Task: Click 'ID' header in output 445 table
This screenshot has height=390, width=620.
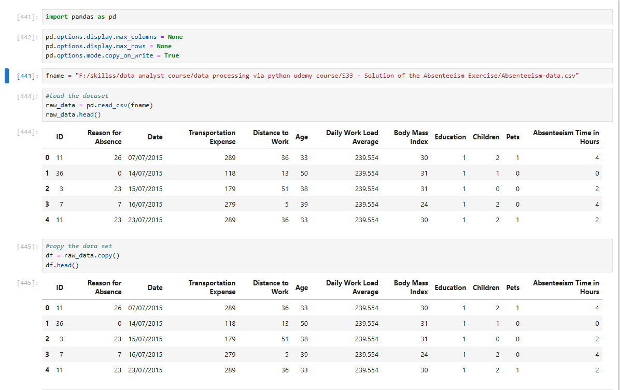Action: [x=59, y=287]
